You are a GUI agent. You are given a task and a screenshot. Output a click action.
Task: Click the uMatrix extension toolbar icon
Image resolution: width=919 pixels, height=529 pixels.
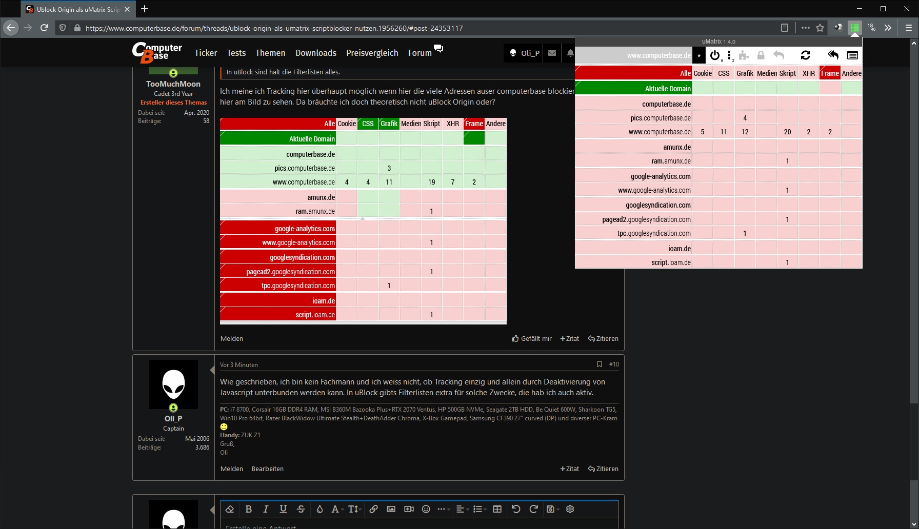coord(855,28)
